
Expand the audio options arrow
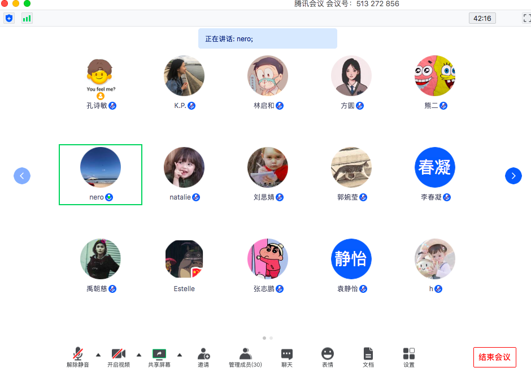click(x=98, y=355)
